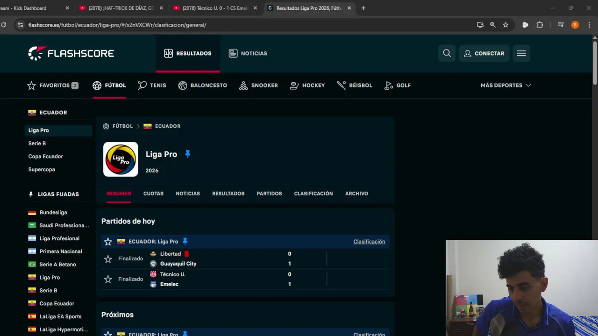
Task: Open the Noticias header tab
Action: point(248,53)
